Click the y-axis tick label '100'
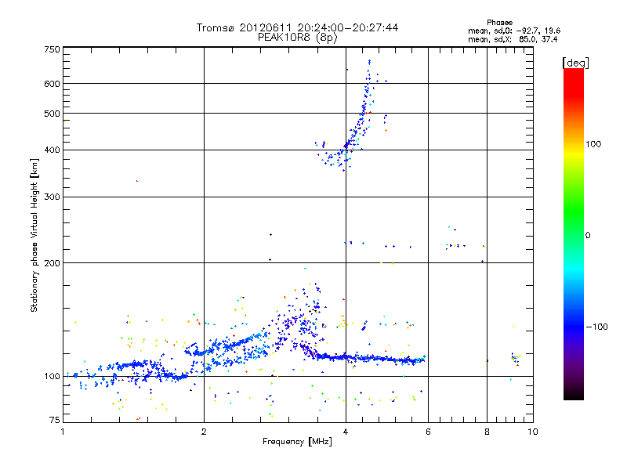 [x=52, y=376]
